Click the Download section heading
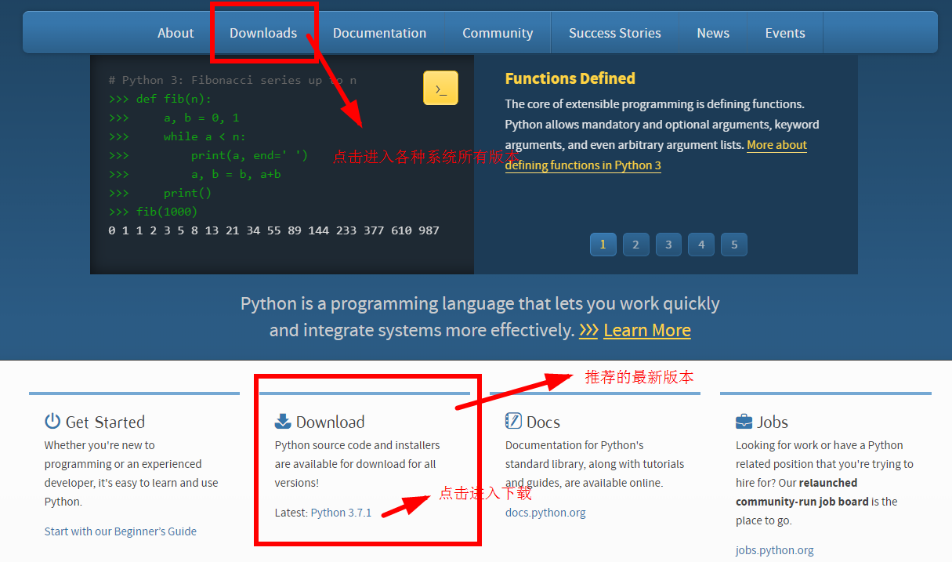 330,422
